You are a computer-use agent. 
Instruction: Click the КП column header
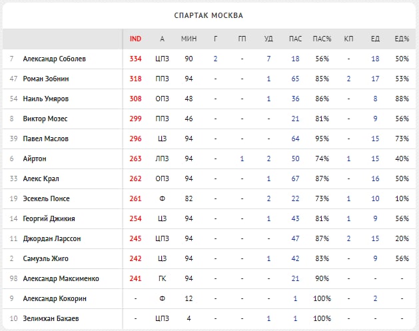pyautogui.click(x=348, y=39)
